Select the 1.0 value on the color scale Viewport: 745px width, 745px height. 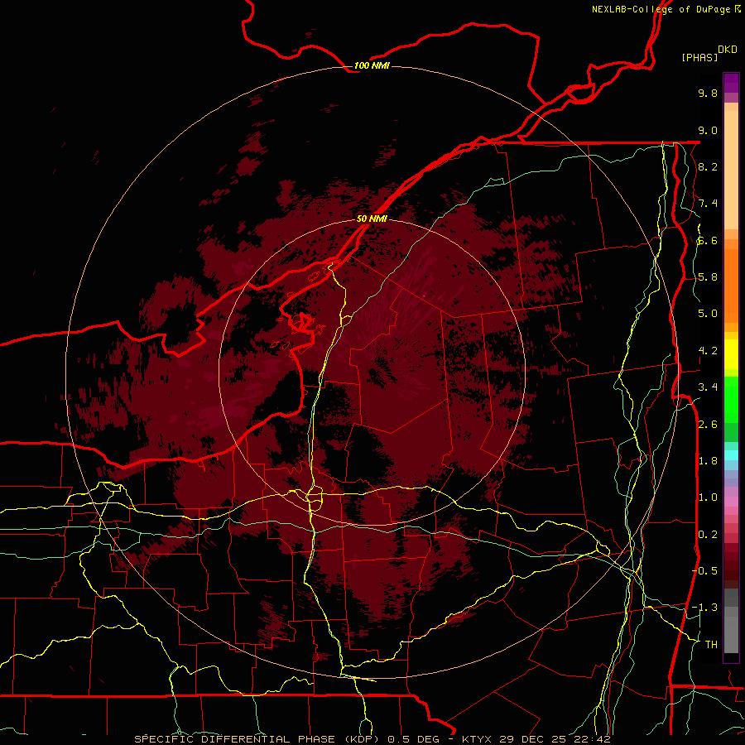coord(708,497)
